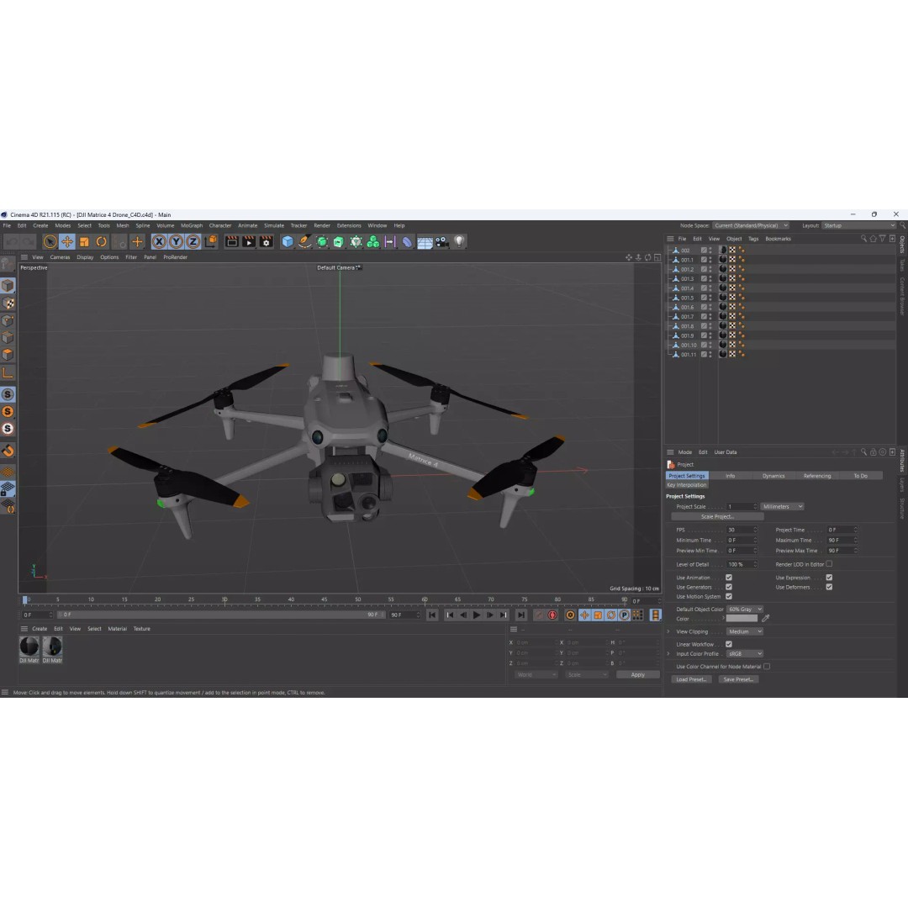The height and width of the screenshot is (908, 908).
Task: Render the active view clapperboard icon
Action: 232,241
